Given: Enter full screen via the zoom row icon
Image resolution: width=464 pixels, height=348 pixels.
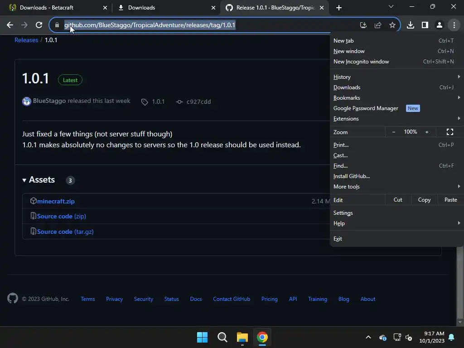Looking at the screenshot, I should pyautogui.click(x=450, y=132).
